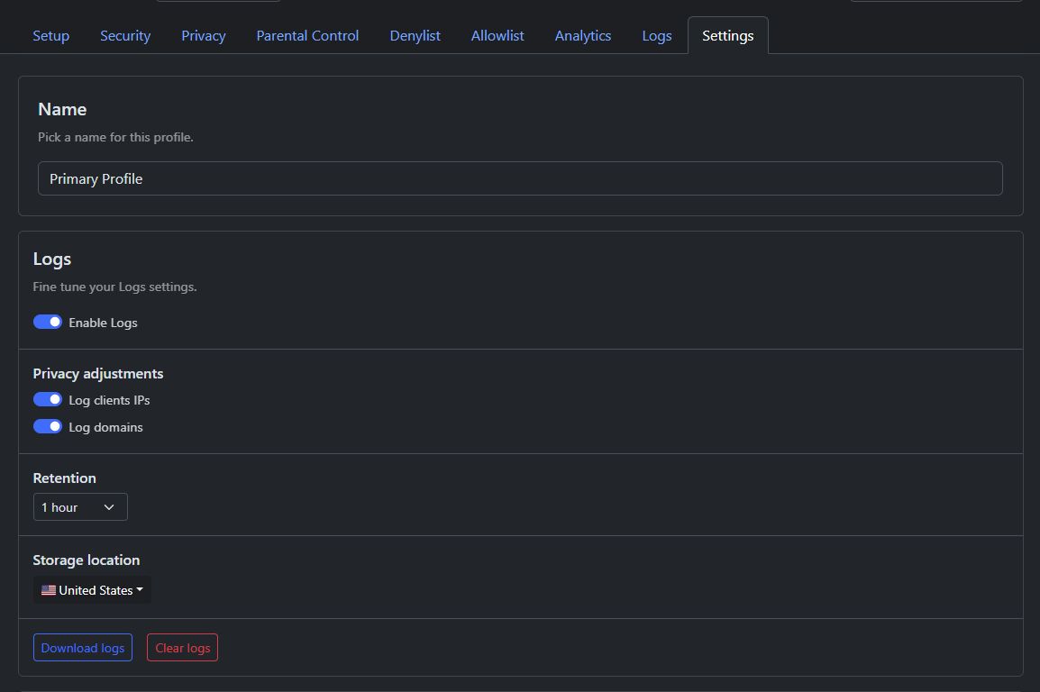Viewport: 1040px width, 692px height.
Task: View the Analytics tab
Action: pyautogui.click(x=583, y=36)
